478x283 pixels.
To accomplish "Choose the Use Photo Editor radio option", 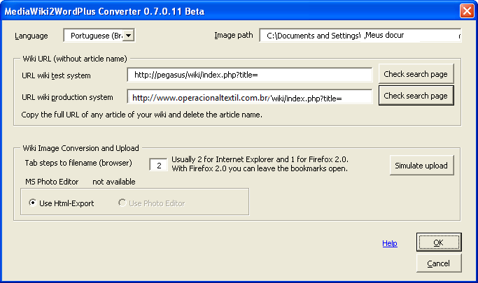I will (x=122, y=203).
